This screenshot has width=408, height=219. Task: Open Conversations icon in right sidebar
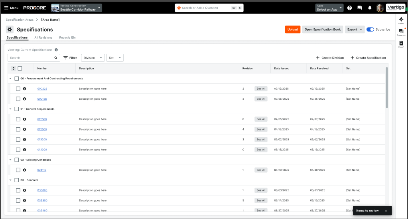[401, 31]
